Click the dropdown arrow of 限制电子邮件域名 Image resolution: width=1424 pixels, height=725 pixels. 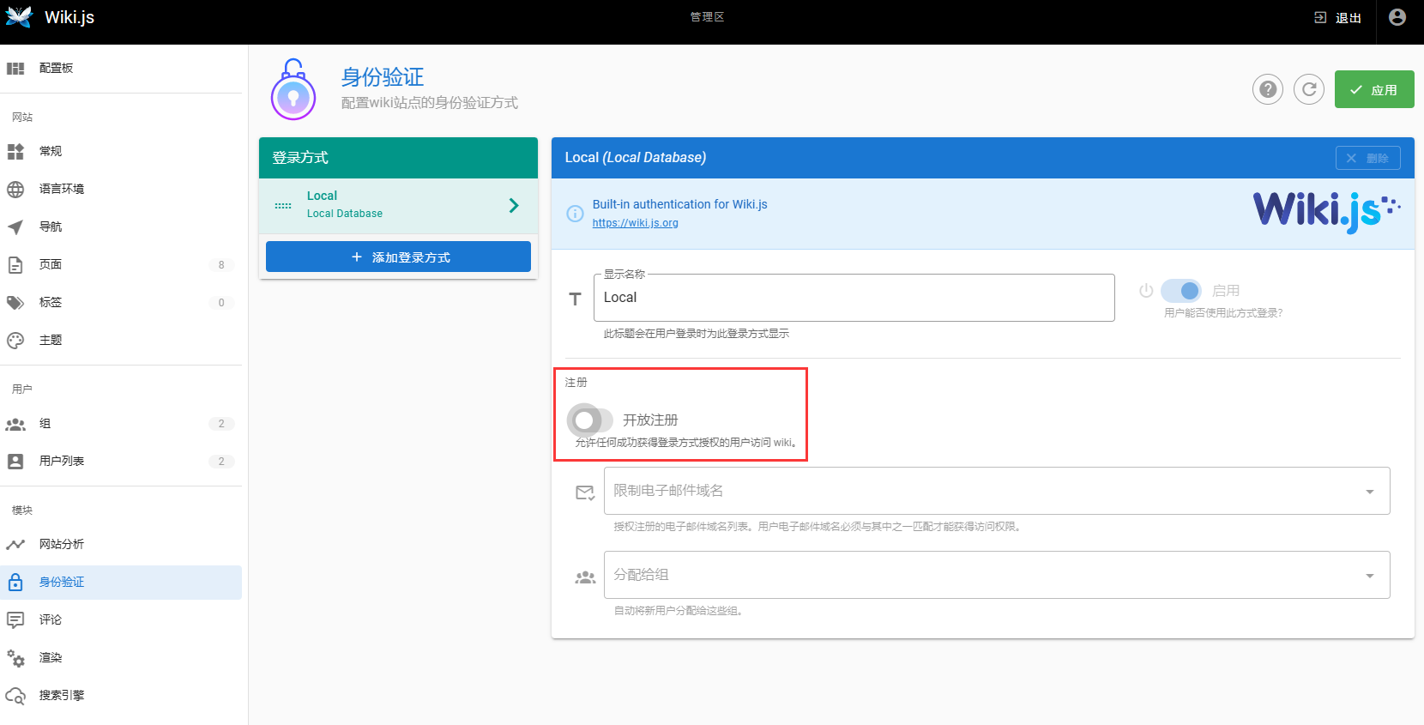1370,492
